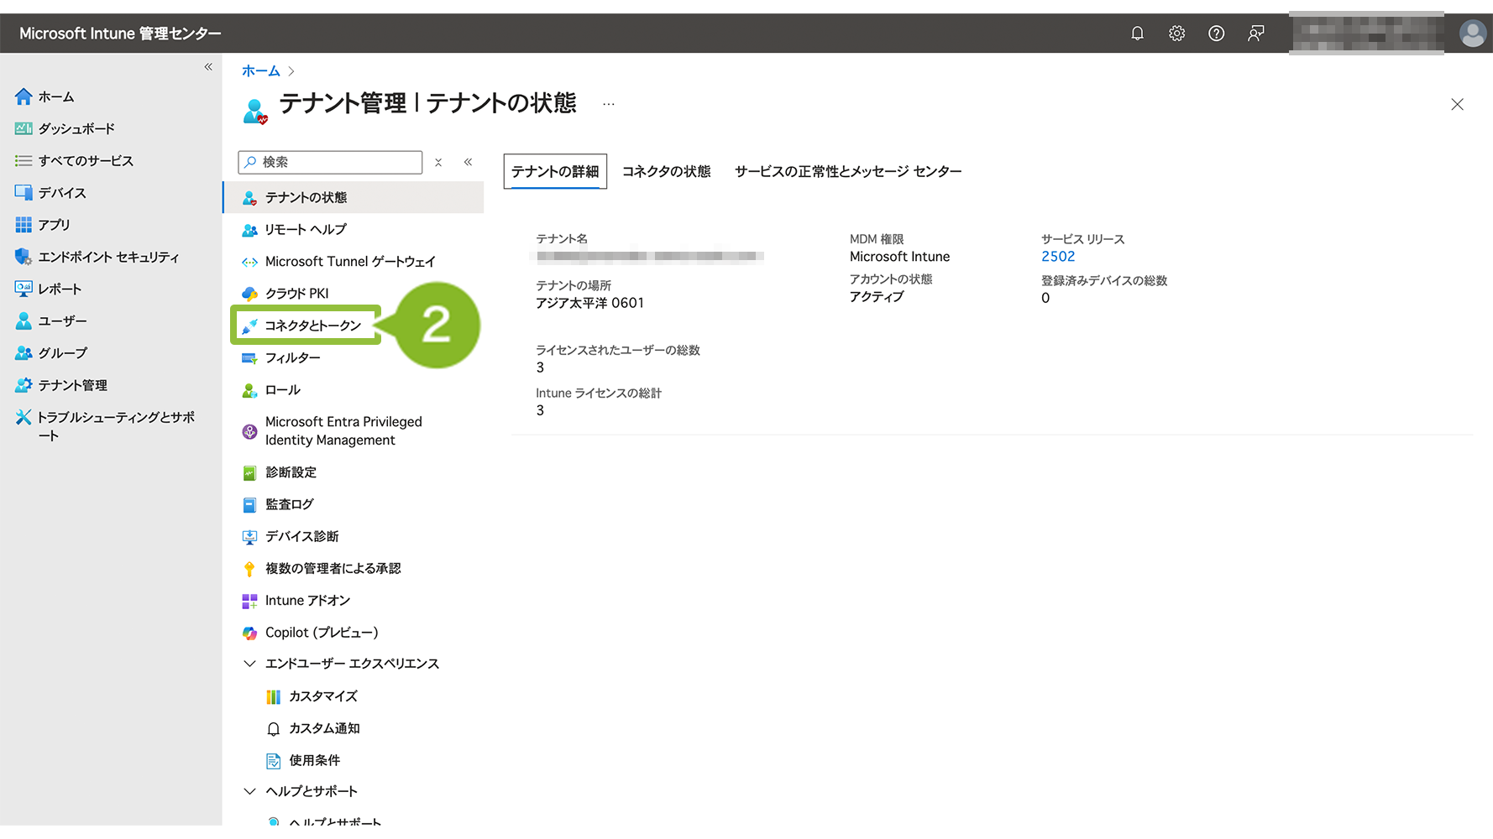Click the Intune add-ons (Intune アドオン) icon

249,601
